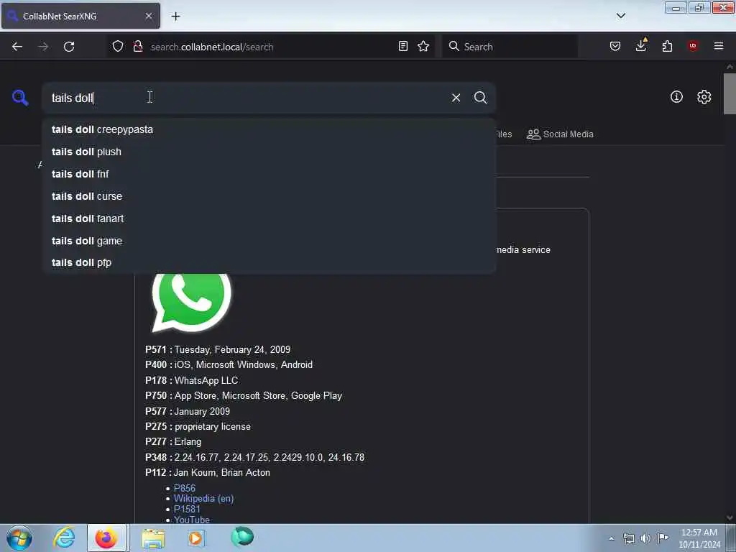Show hidden tray icons arrow

coord(611,538)
